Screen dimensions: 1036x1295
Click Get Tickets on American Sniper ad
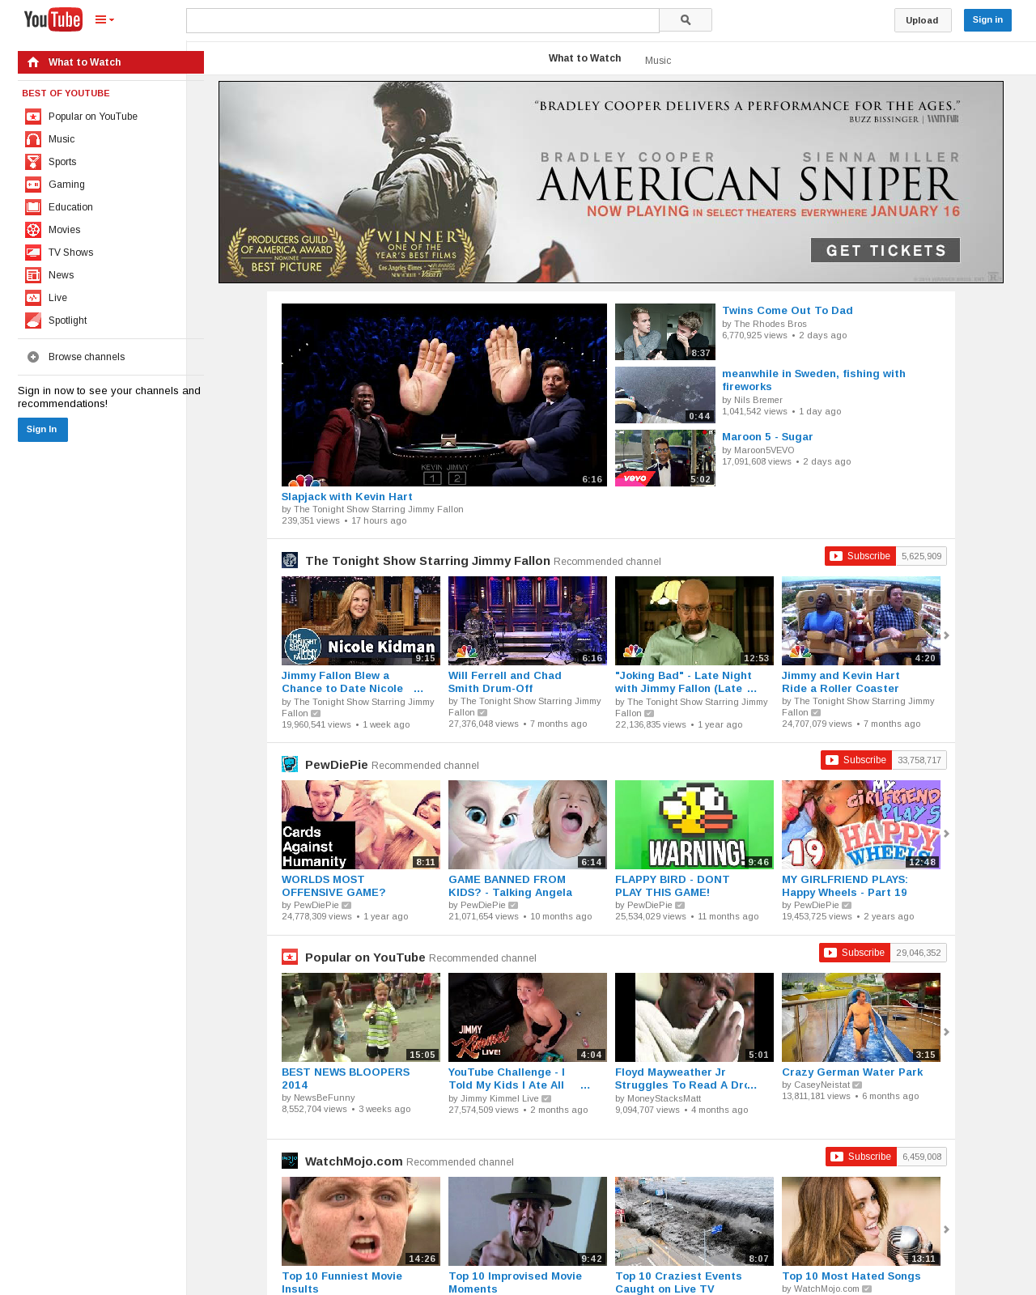click(x=885, y=250)
